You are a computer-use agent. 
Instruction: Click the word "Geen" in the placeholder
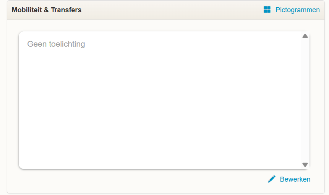(x=37, y=44)
